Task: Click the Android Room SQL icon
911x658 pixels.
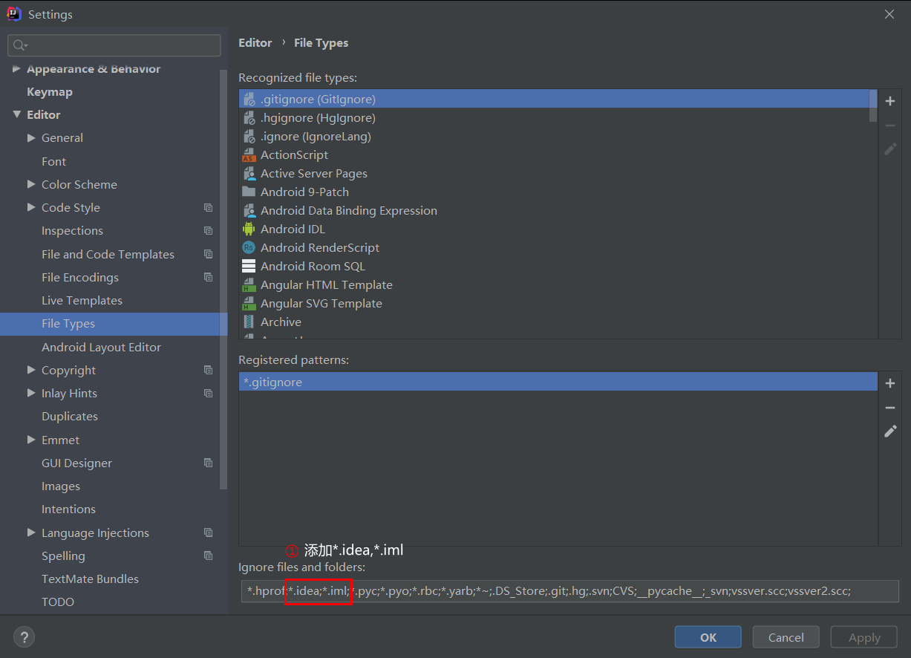Action: [x=249, y=266]
